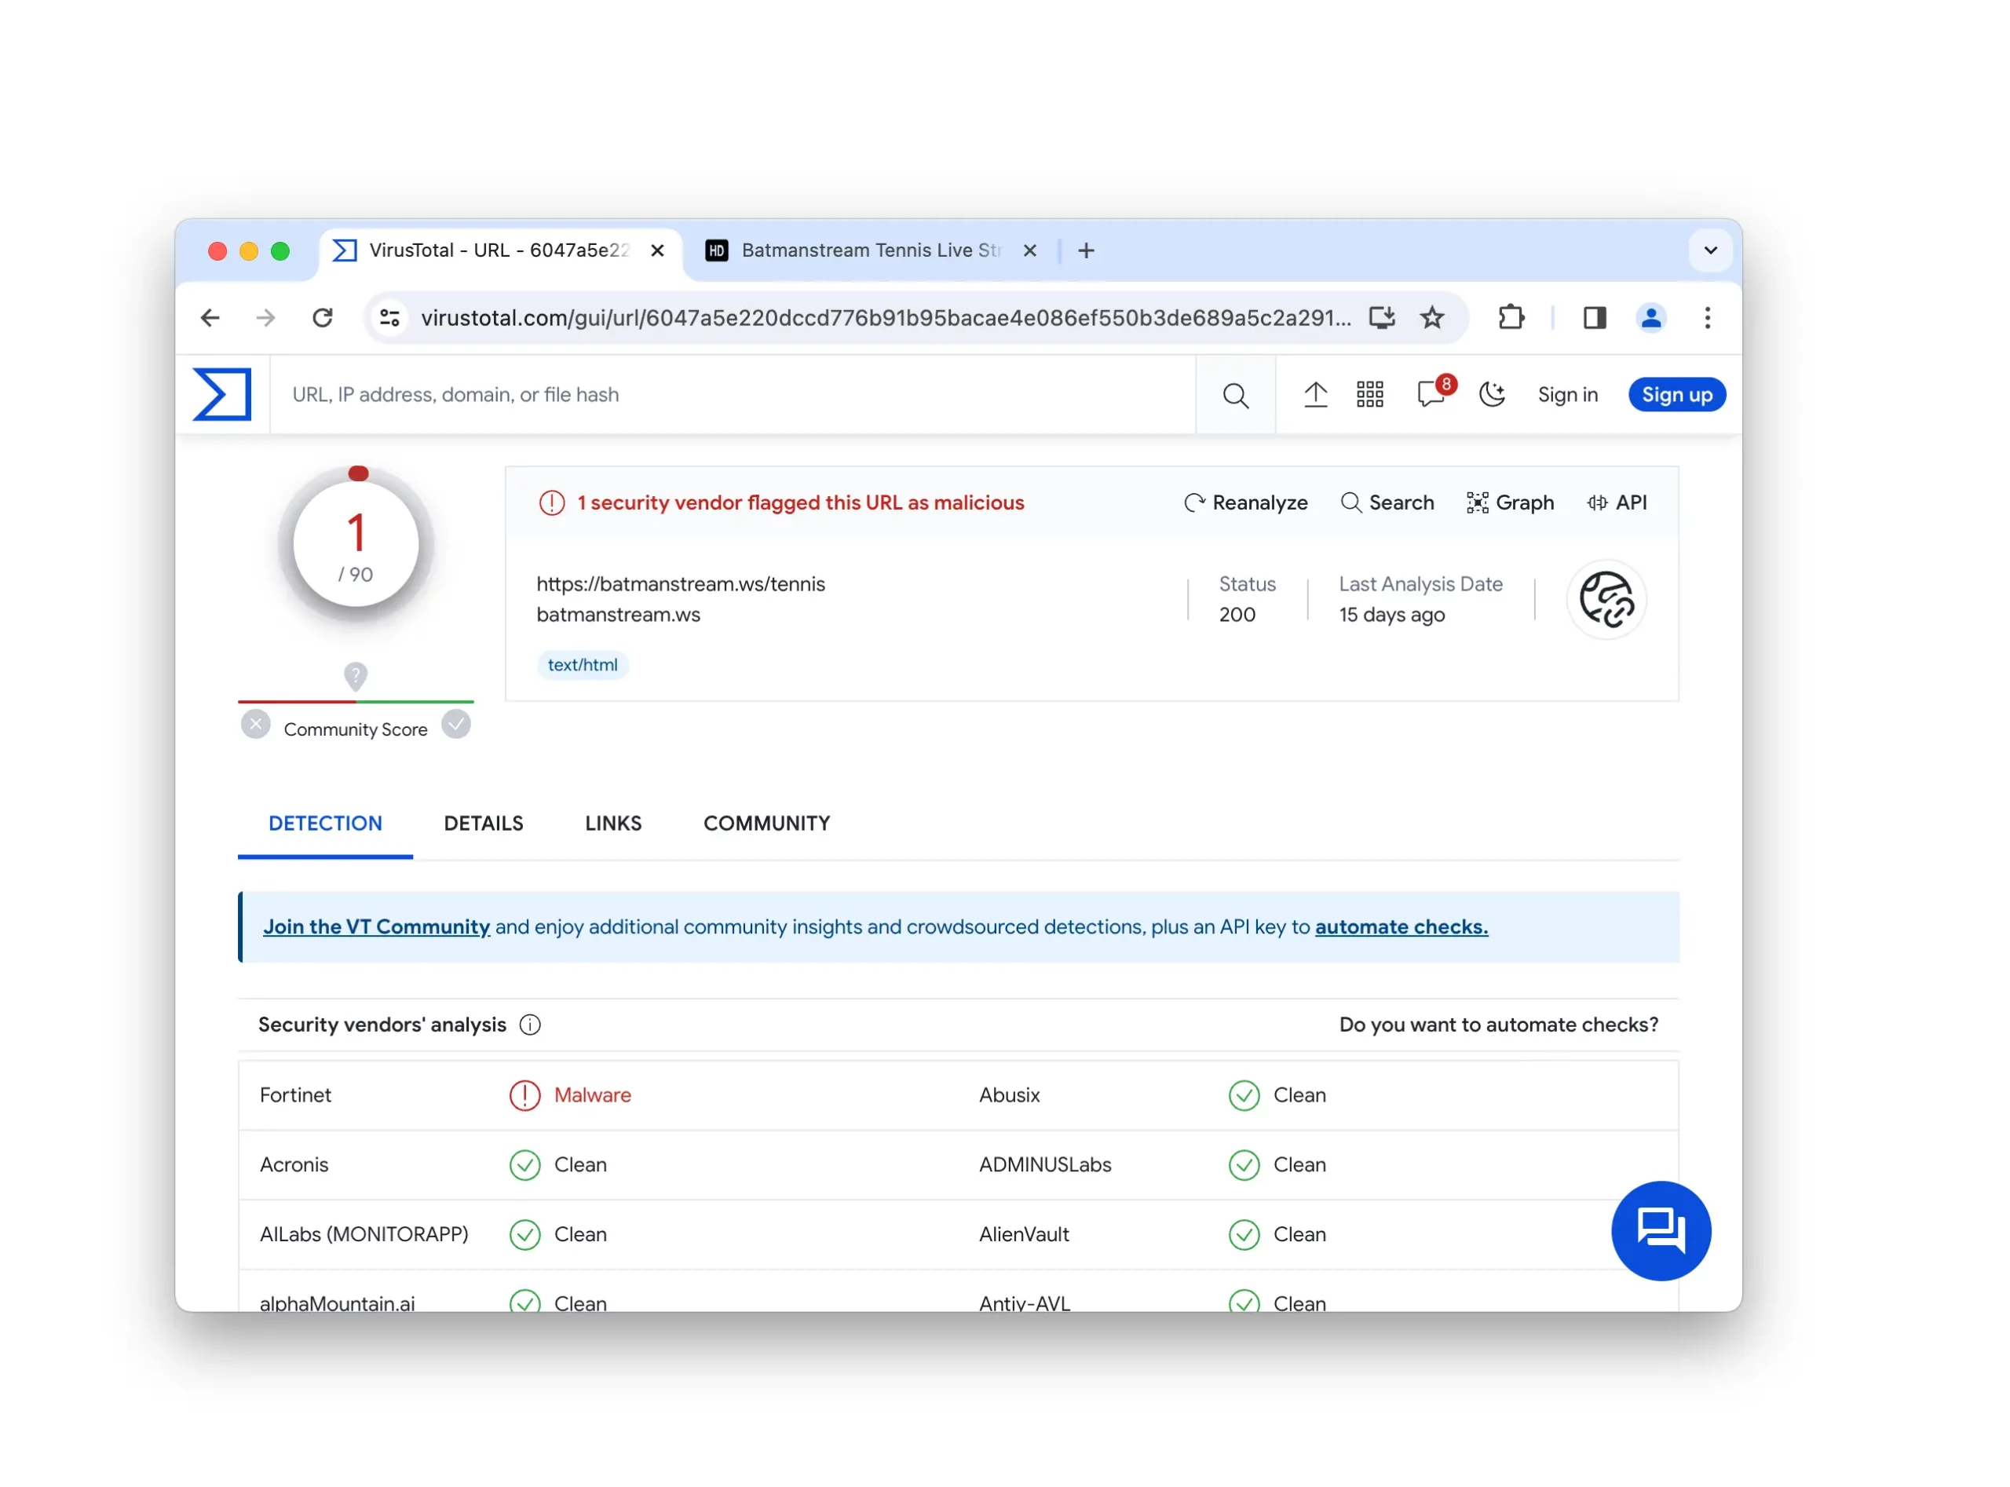2010x1487 pixels.
Task: Click the automate checks hyperlink
Action: click(x=1399, y=928)
